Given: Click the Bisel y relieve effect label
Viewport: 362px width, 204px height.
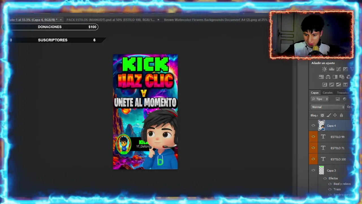Looking at the screenshot, I should pos(342,184).
